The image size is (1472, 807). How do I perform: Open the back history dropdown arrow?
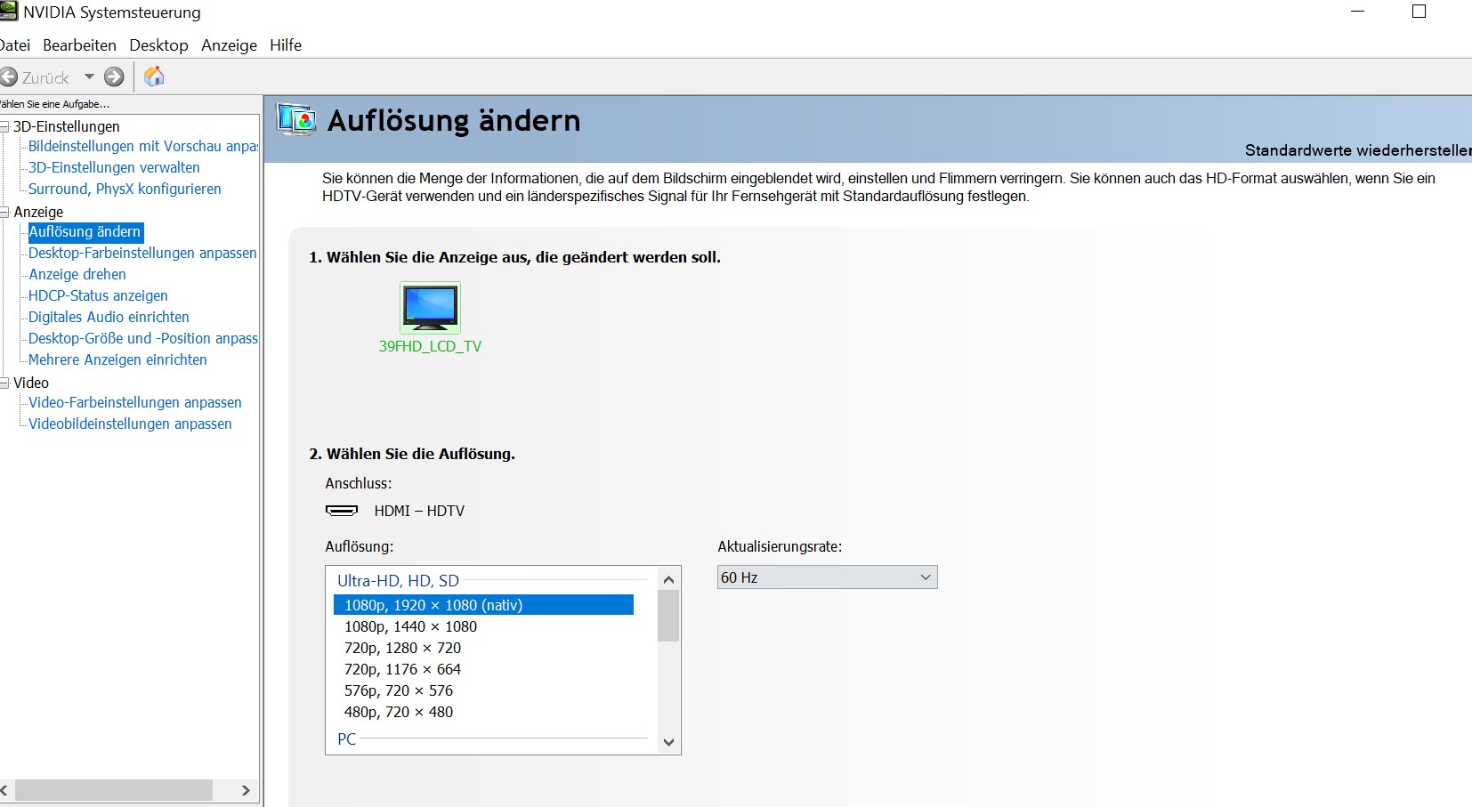[89, 77]
